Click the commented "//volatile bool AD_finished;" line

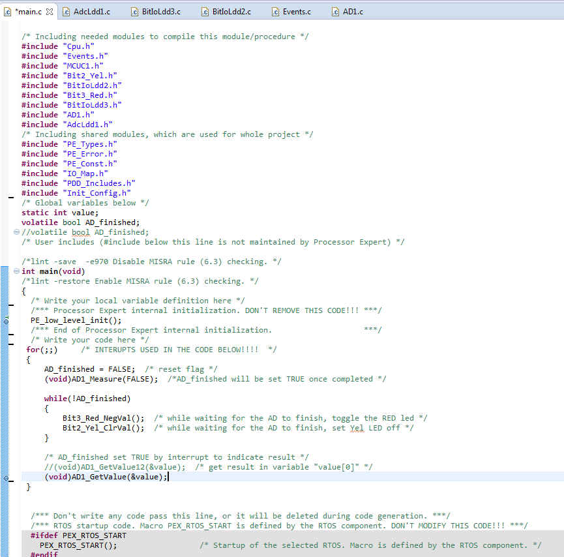pos(85,232)
